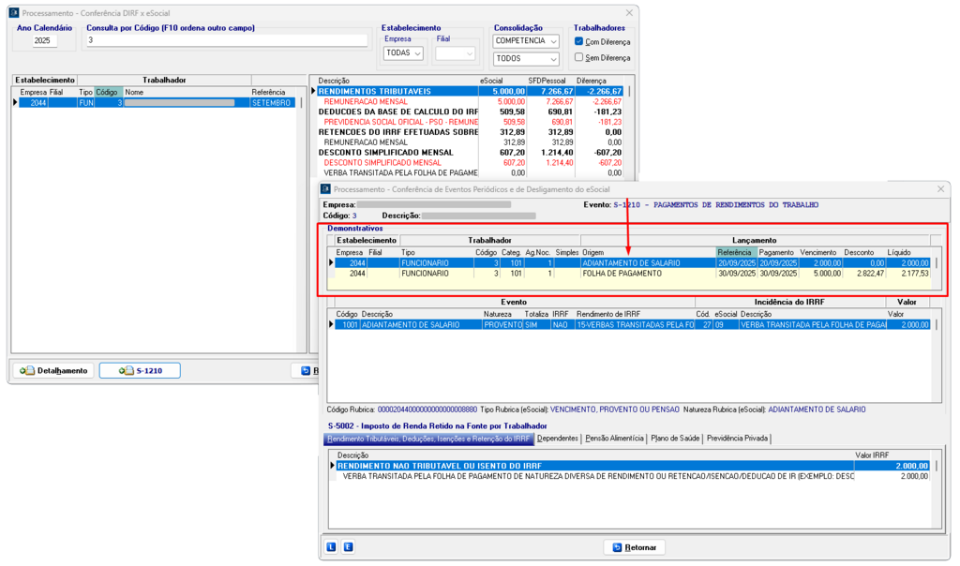Click the Detalhamento button
Image resolution: width=960 pixels, height=566 pixels.
click(x=52, y=370)
